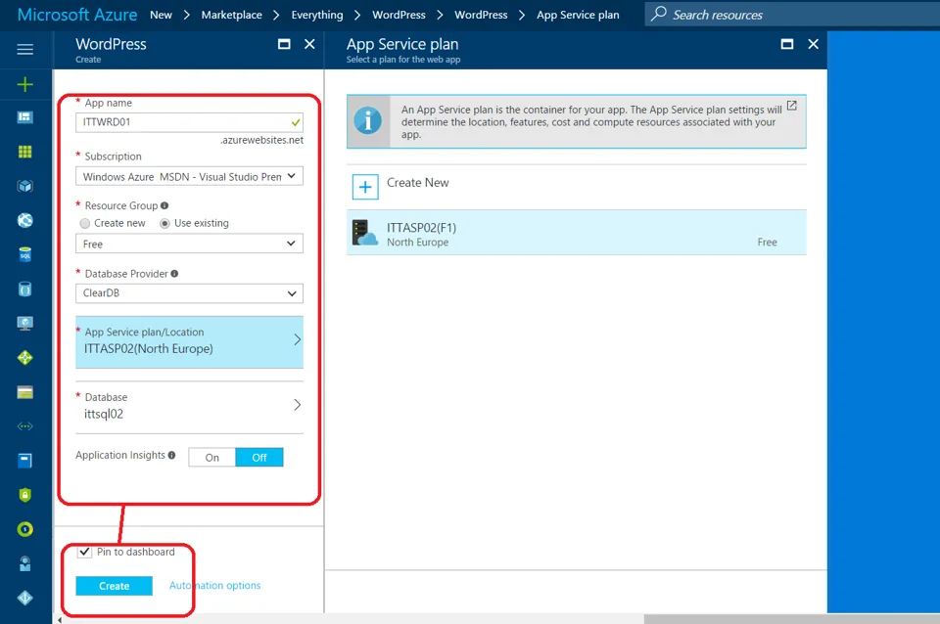The width and height of the screenshot is (940, 624).
Task: Open Resource groups cube icon
Action: coord(24,186)
